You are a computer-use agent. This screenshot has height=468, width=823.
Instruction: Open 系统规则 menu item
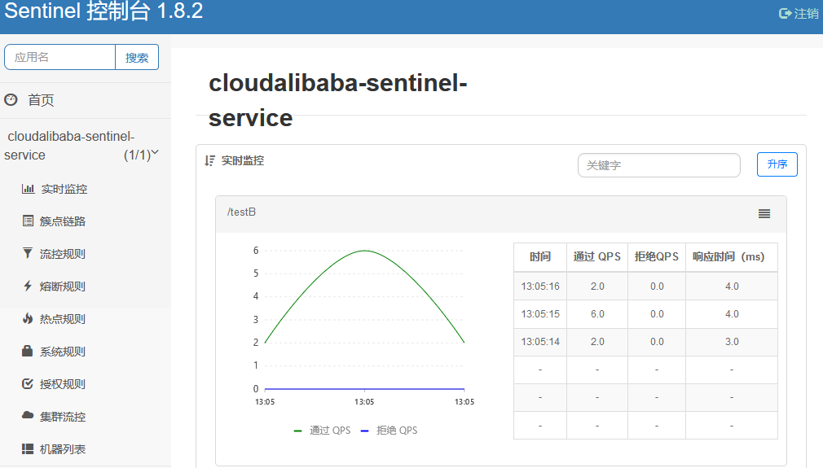63,352
